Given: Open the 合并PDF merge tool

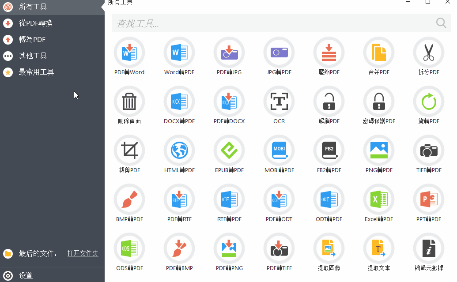Looking at the screenshot, I should tap(379, 53).
